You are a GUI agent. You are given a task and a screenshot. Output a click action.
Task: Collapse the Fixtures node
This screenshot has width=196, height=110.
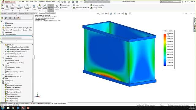pyautogui.click(x=1, y=65)
